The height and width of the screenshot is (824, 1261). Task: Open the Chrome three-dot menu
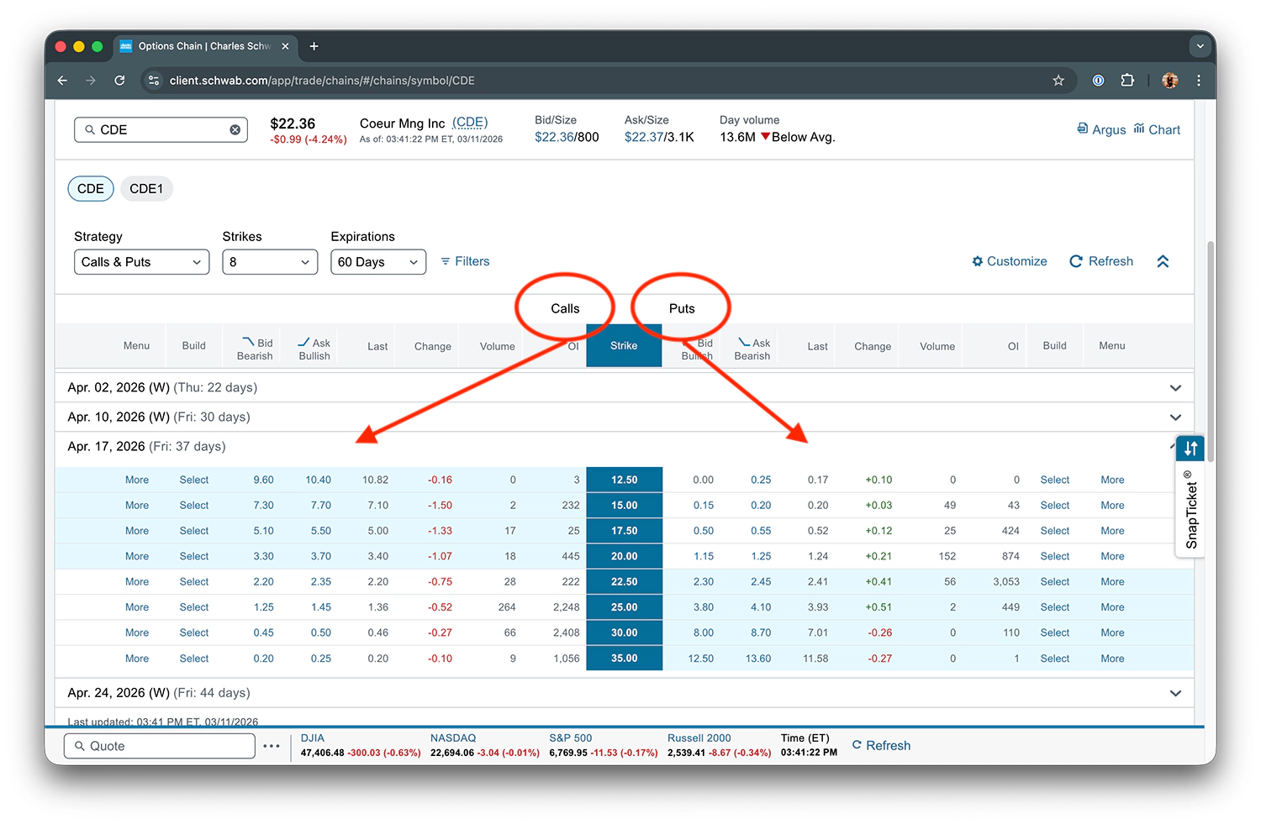[x=1199, y=81]
